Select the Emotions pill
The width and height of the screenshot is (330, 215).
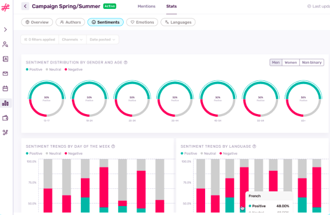click(x=142, y=22)
